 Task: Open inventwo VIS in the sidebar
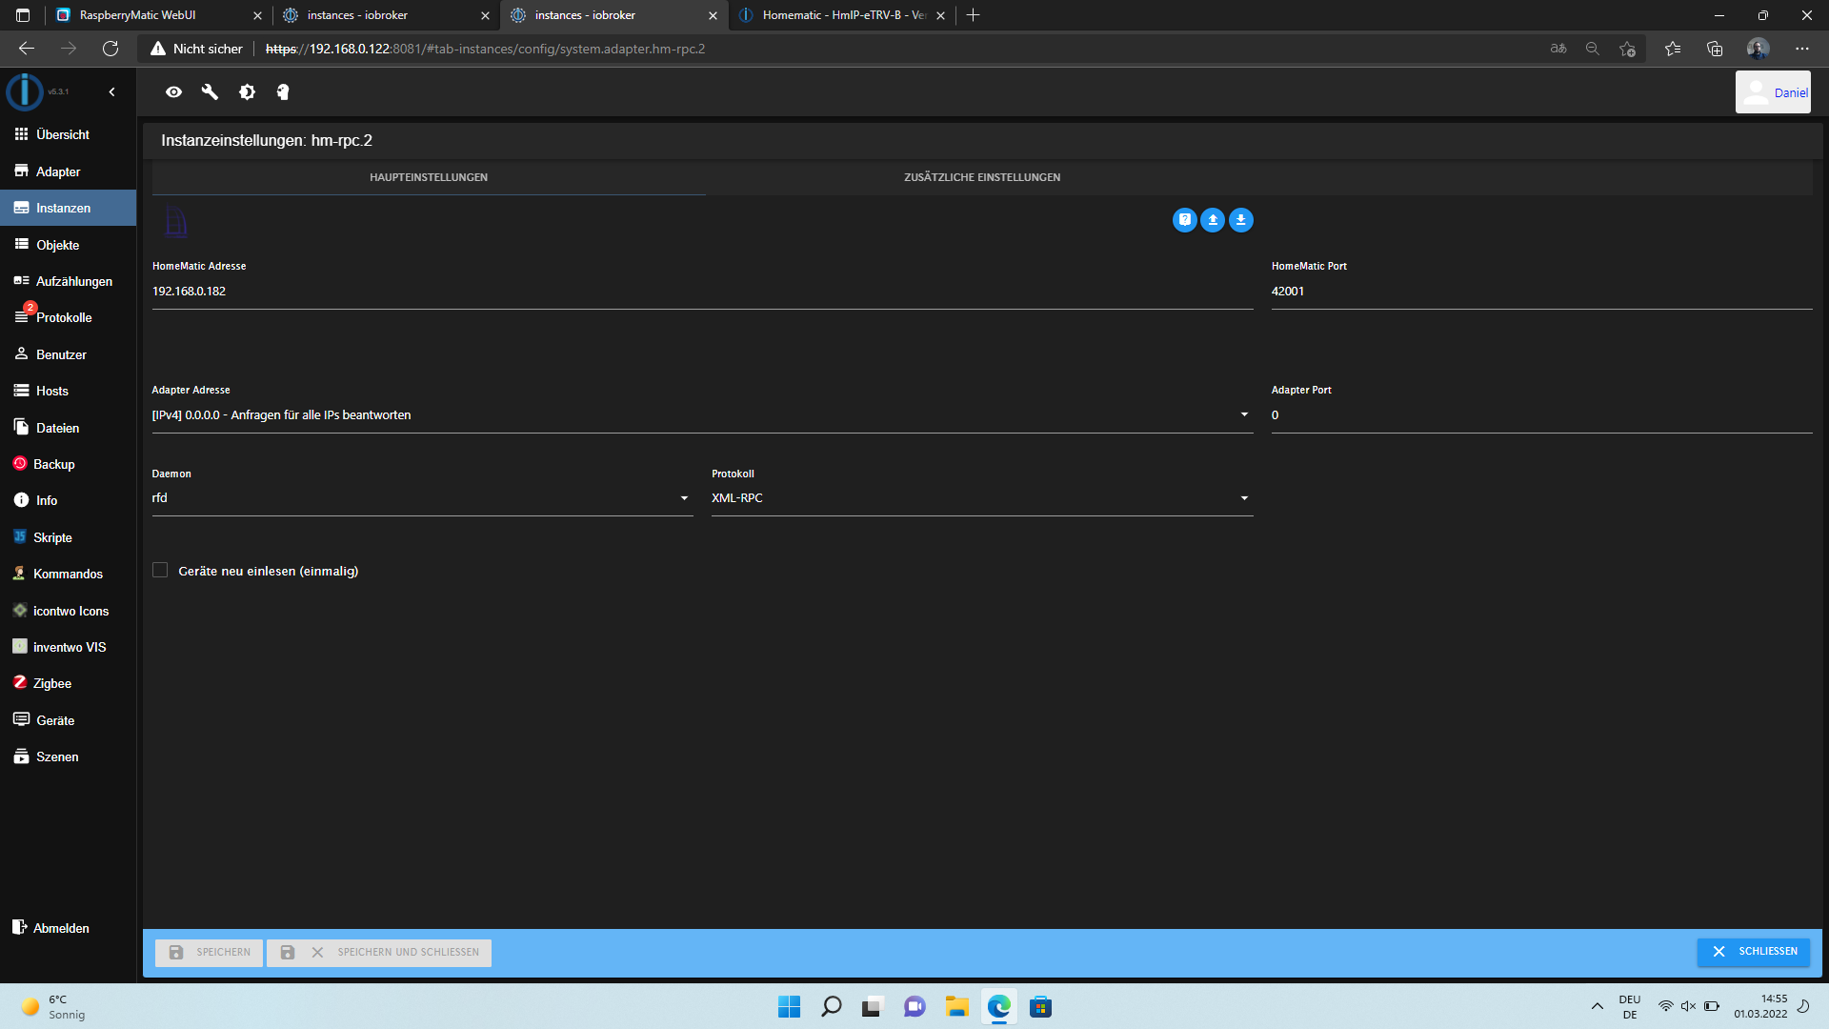tap(68, 647)
